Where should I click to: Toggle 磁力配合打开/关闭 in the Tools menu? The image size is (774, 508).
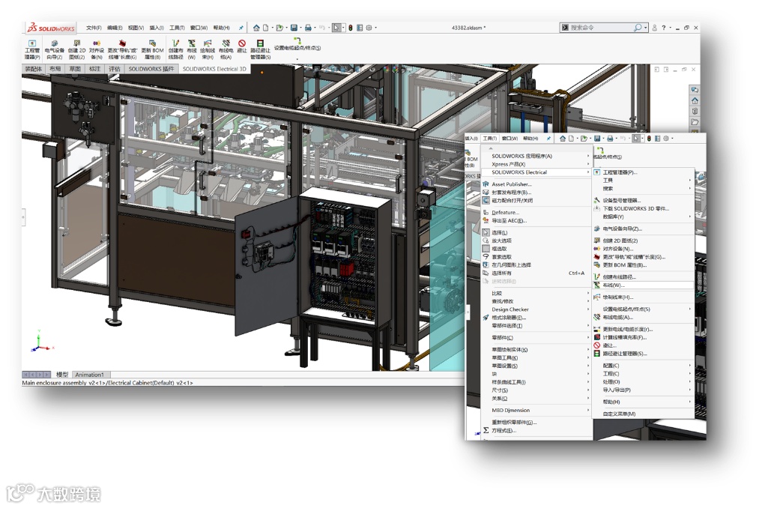513,201
